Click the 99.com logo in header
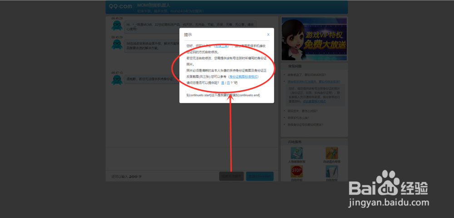This screenshot has height=218, width=454. click(120, 6)
